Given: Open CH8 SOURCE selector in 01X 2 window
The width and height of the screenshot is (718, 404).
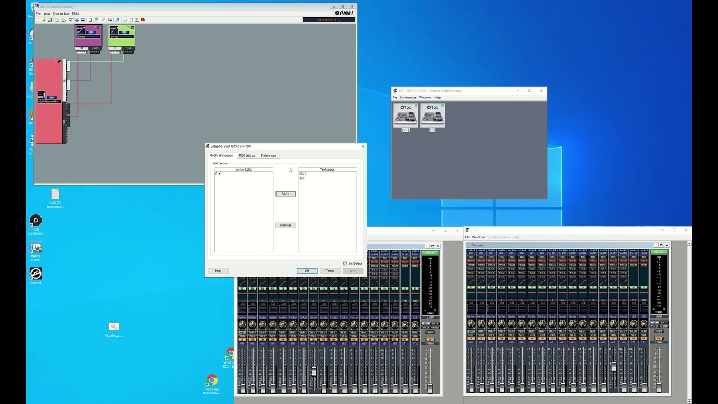Looking at the screenshot, I should [x=542, y=252].
